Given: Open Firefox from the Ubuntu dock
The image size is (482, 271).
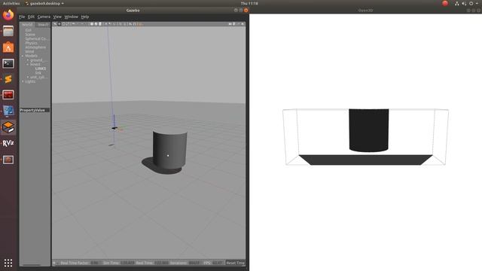Looking at the screenshot, I should click(8, 15).
